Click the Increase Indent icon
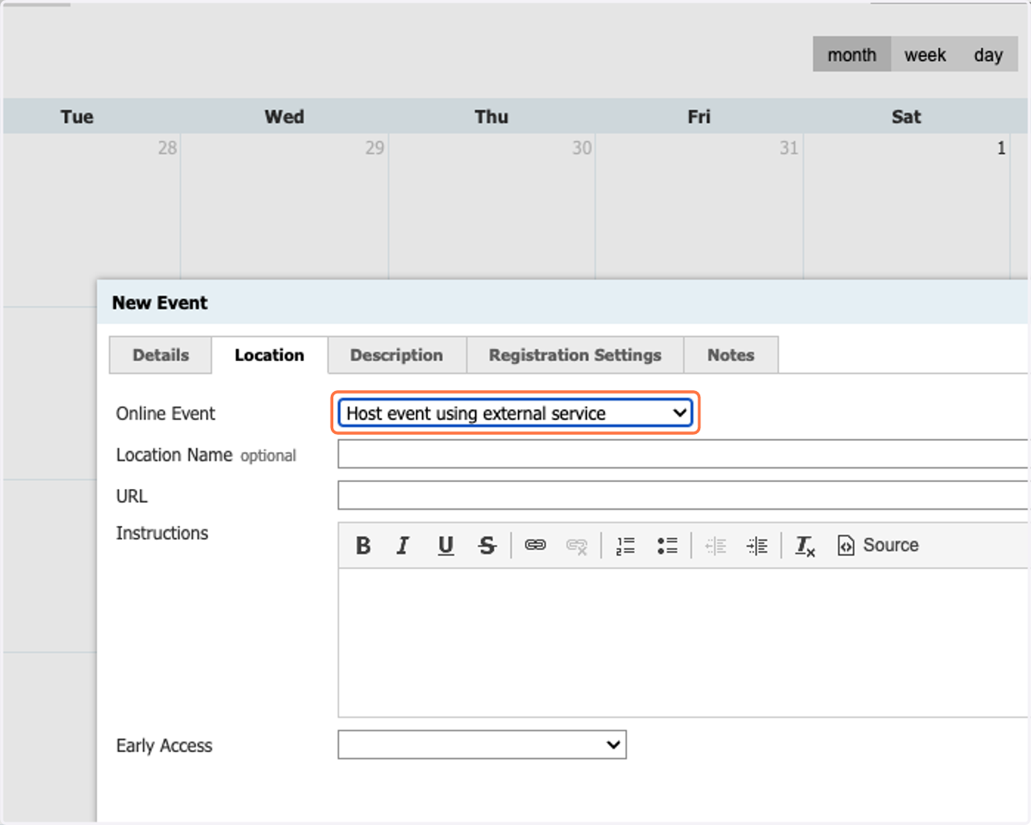Screen dimensions: 1031x825 tap(757, 545)
